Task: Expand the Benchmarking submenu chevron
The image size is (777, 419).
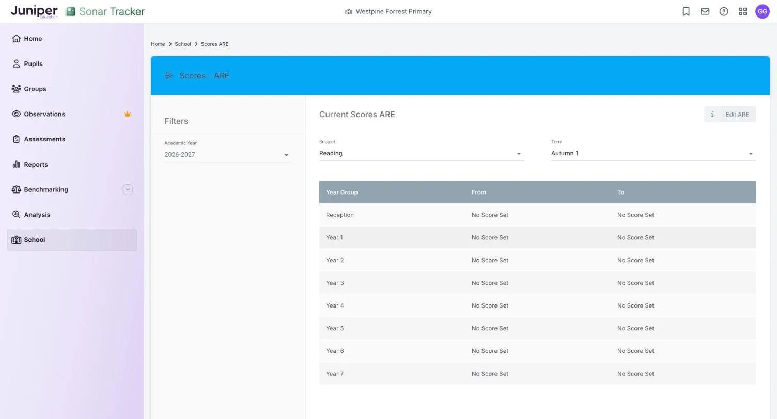Action: 128,190
